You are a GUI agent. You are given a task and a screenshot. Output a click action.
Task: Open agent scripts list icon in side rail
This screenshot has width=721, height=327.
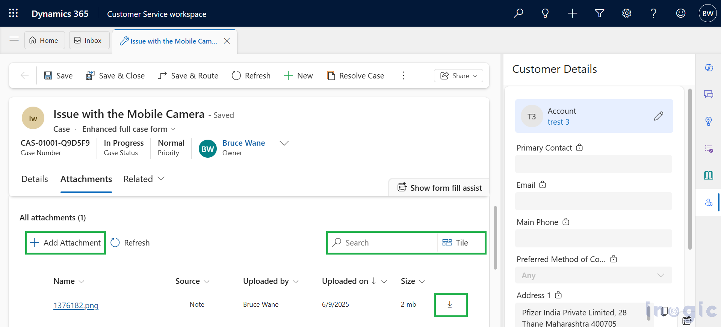coord(709,149)
